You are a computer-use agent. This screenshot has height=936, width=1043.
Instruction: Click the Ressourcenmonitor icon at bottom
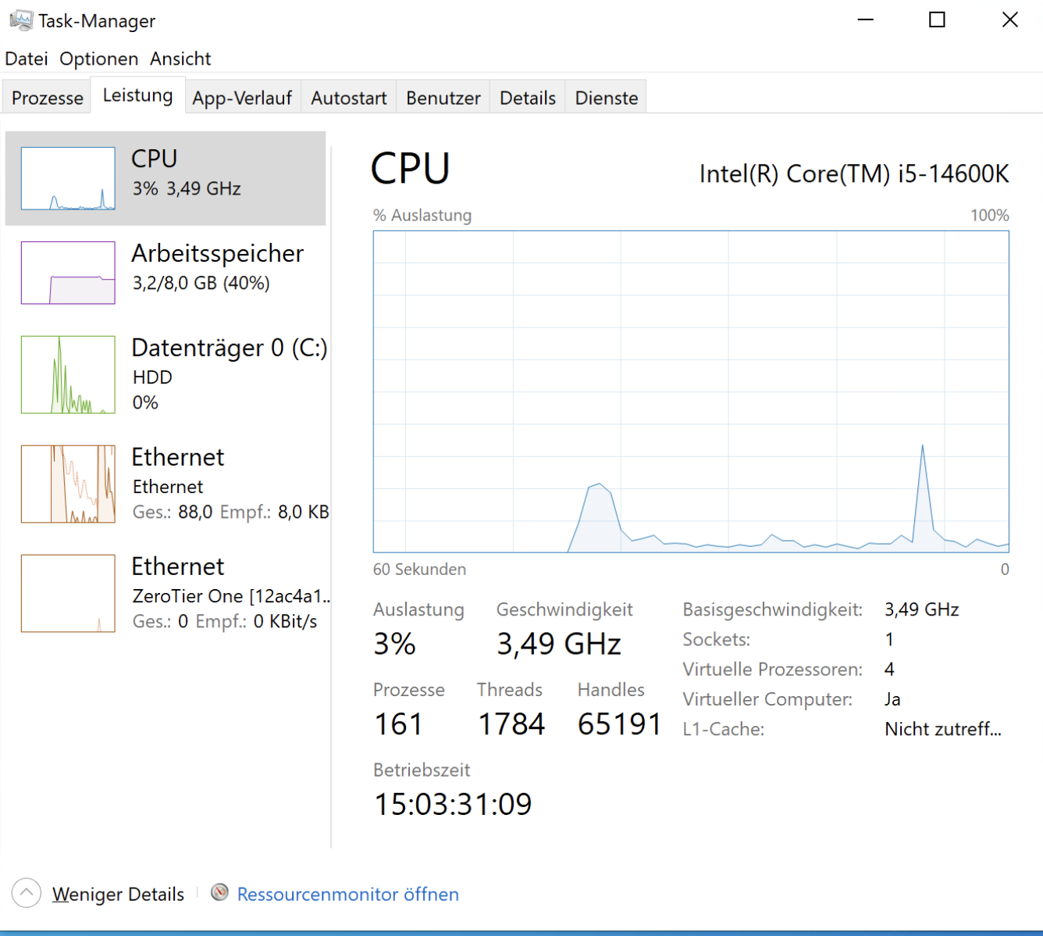click(220, 892)
